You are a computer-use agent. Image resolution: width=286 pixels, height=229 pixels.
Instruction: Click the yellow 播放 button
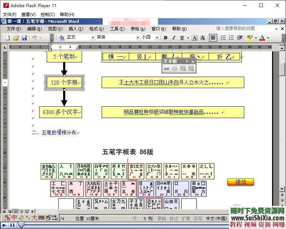tap(240, 182)
